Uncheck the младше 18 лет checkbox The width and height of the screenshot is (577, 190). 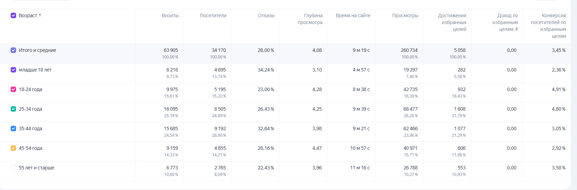click(13, 70)
